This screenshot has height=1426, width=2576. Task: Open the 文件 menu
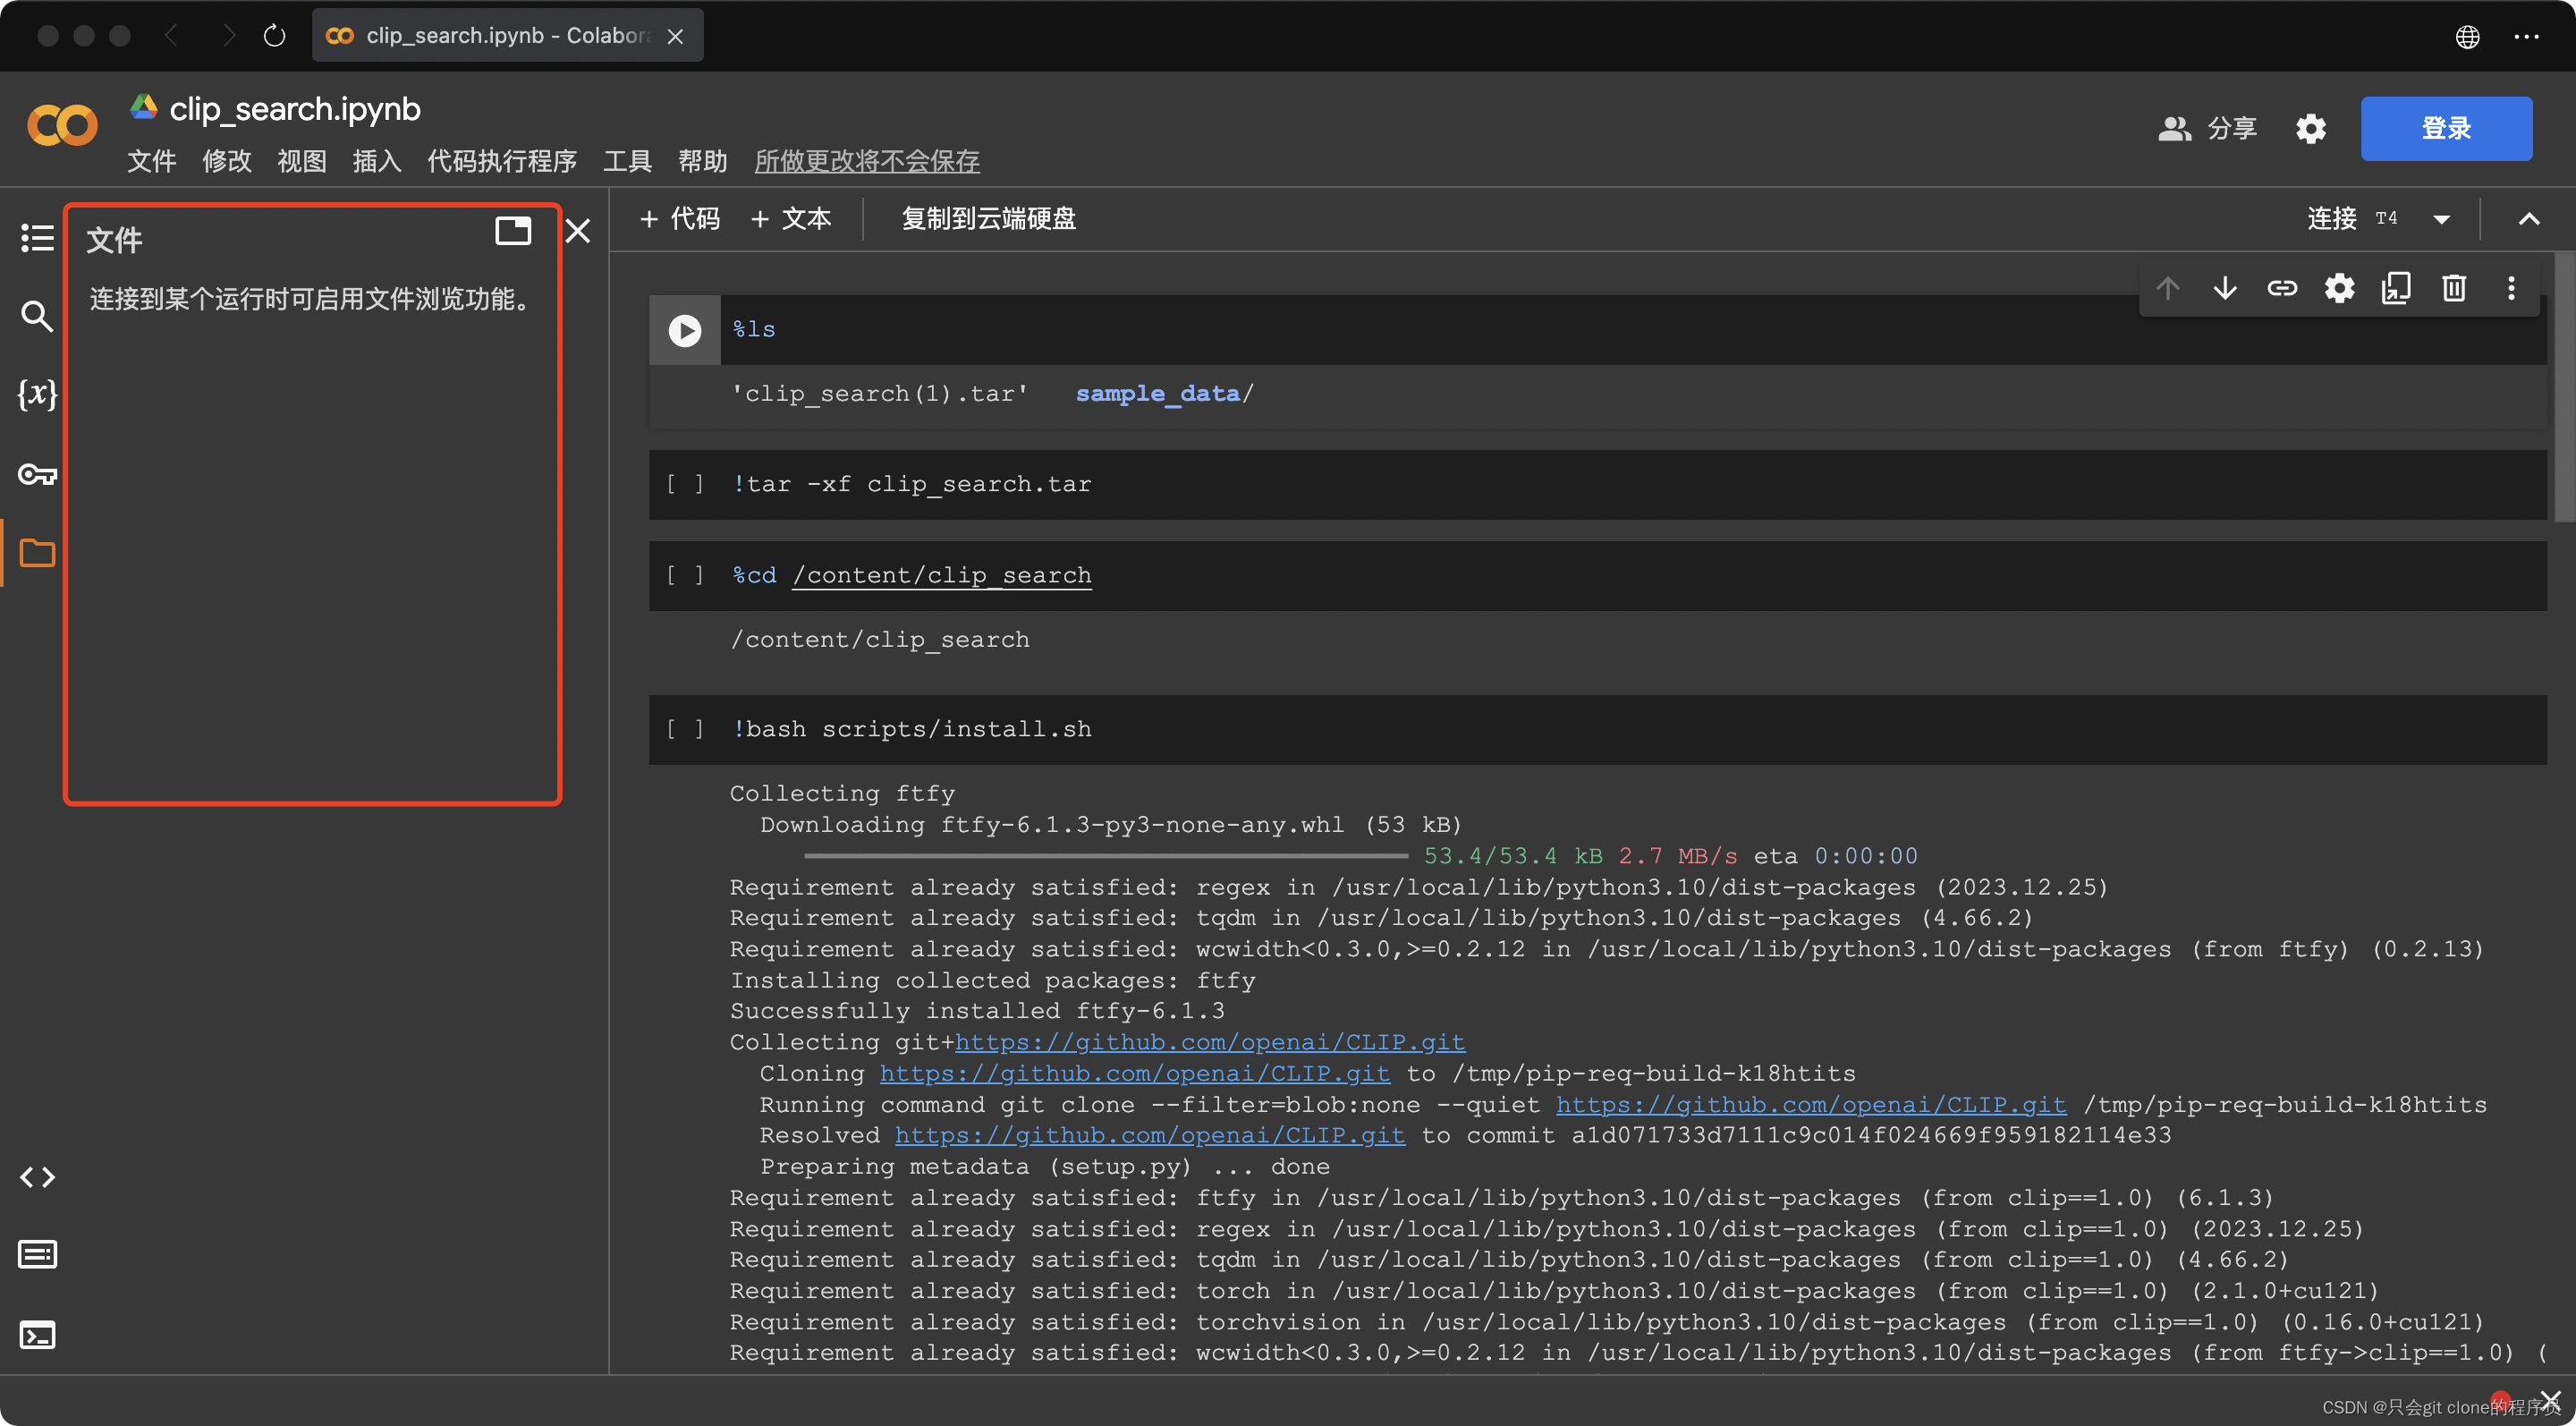click(x=151, y=161)
